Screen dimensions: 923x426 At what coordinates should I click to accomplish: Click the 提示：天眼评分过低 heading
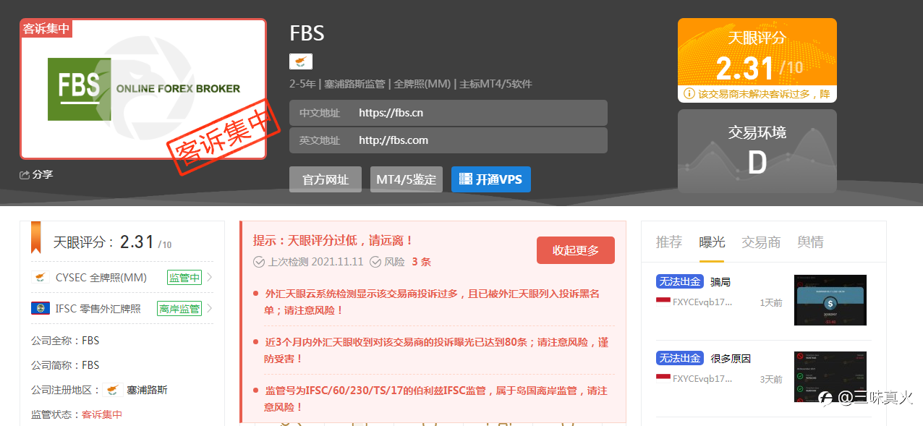[333, 240]
